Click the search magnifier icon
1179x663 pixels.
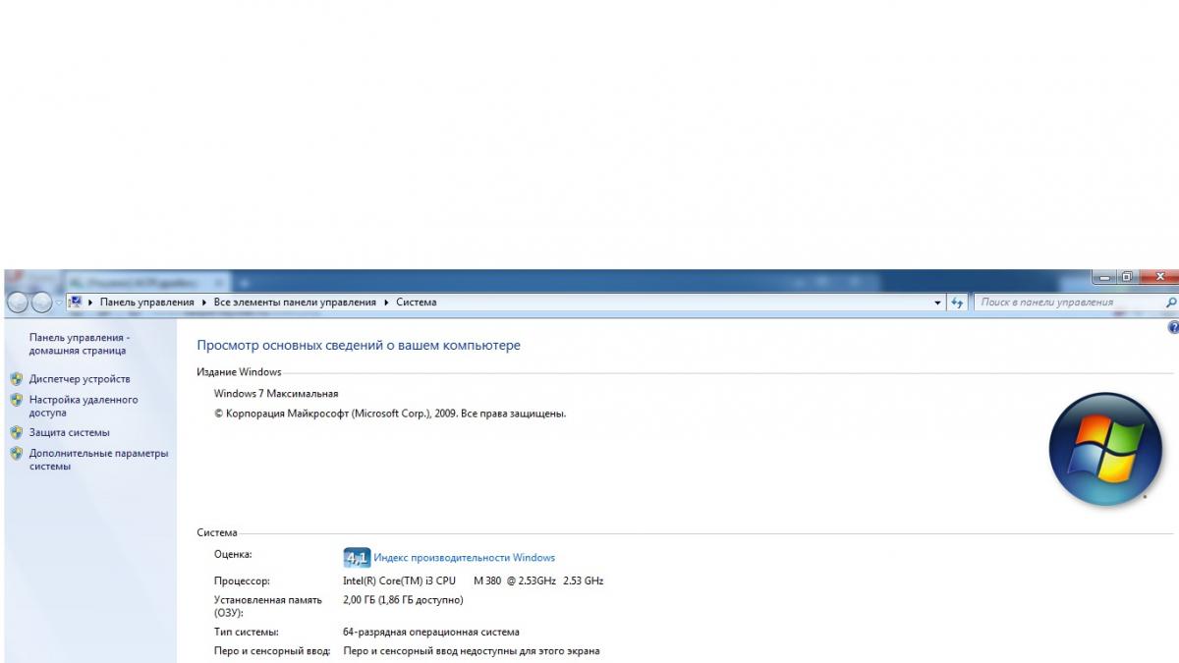(1170, 303)
